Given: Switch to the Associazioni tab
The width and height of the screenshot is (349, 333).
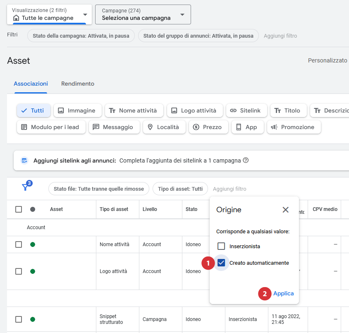Looking at the screenshot, I should click(31, 84).
